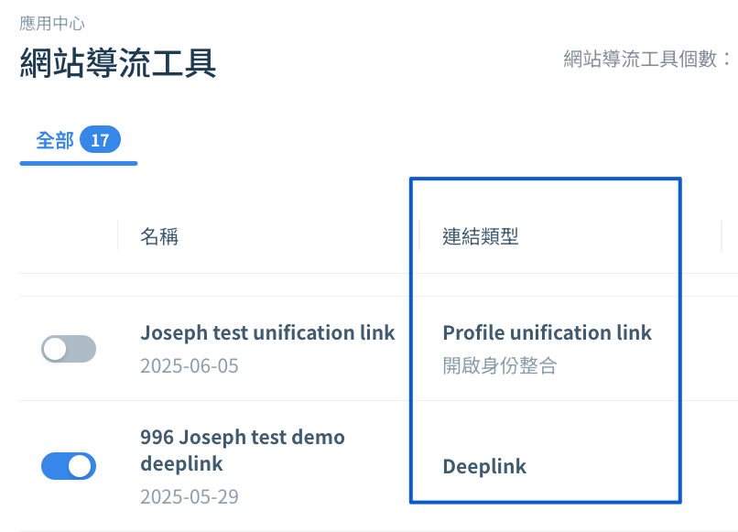The image size is (738, 532).
Task: Click the empty header cell above the toggles
Action: click(x=69, y=235)
